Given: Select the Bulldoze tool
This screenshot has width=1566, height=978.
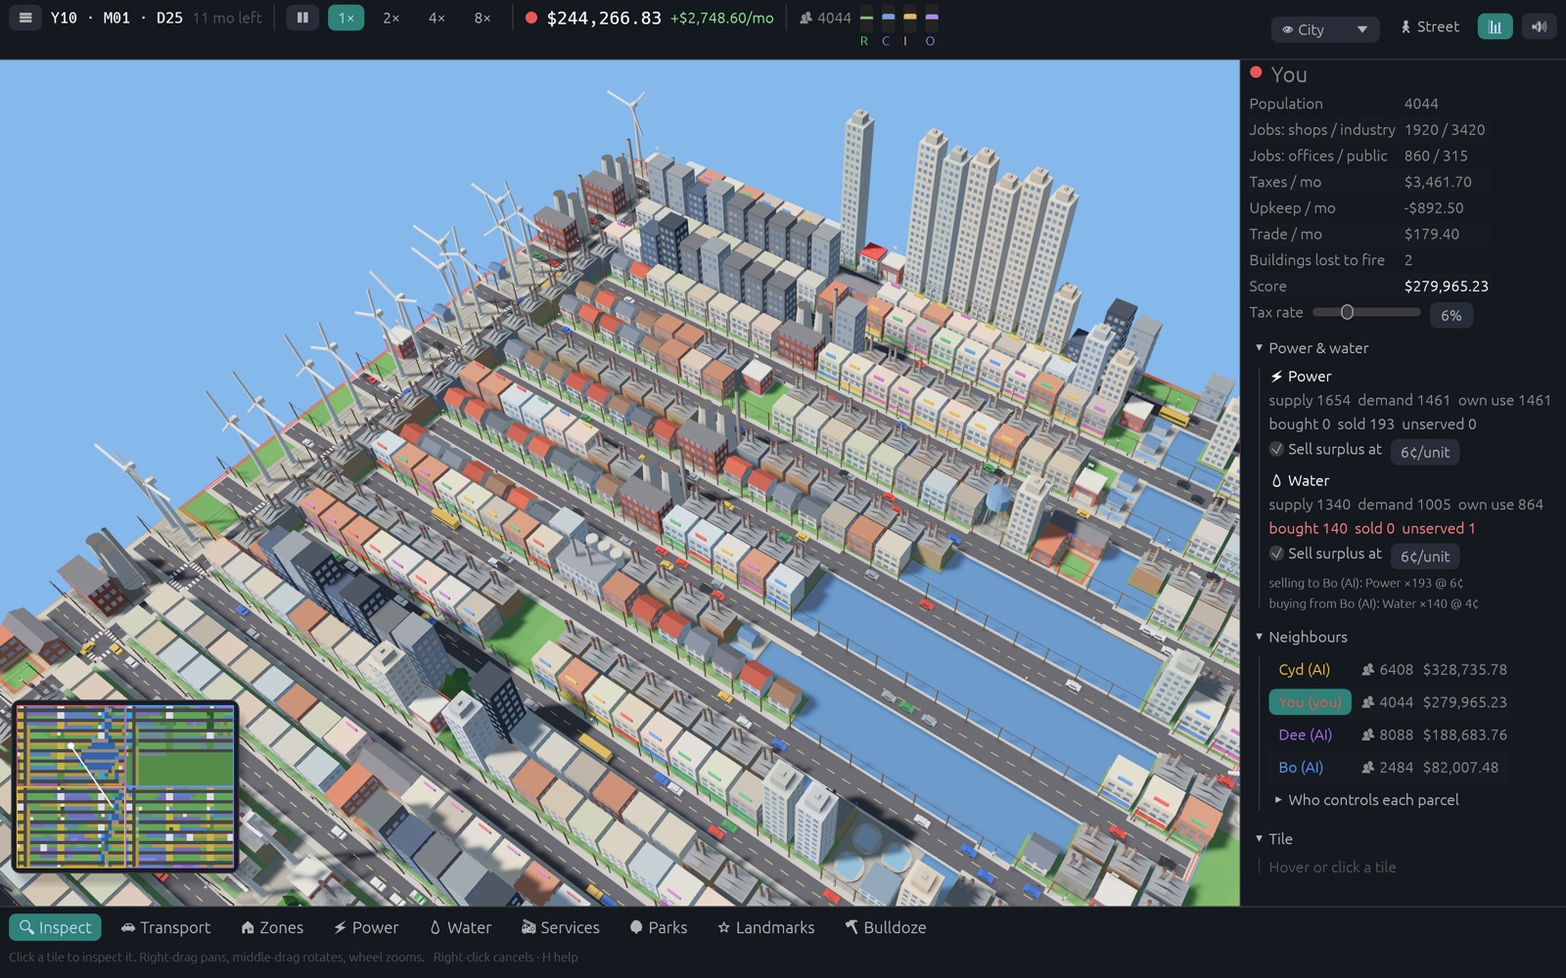Looking at the screenshot, I should [x=886, y=927].
